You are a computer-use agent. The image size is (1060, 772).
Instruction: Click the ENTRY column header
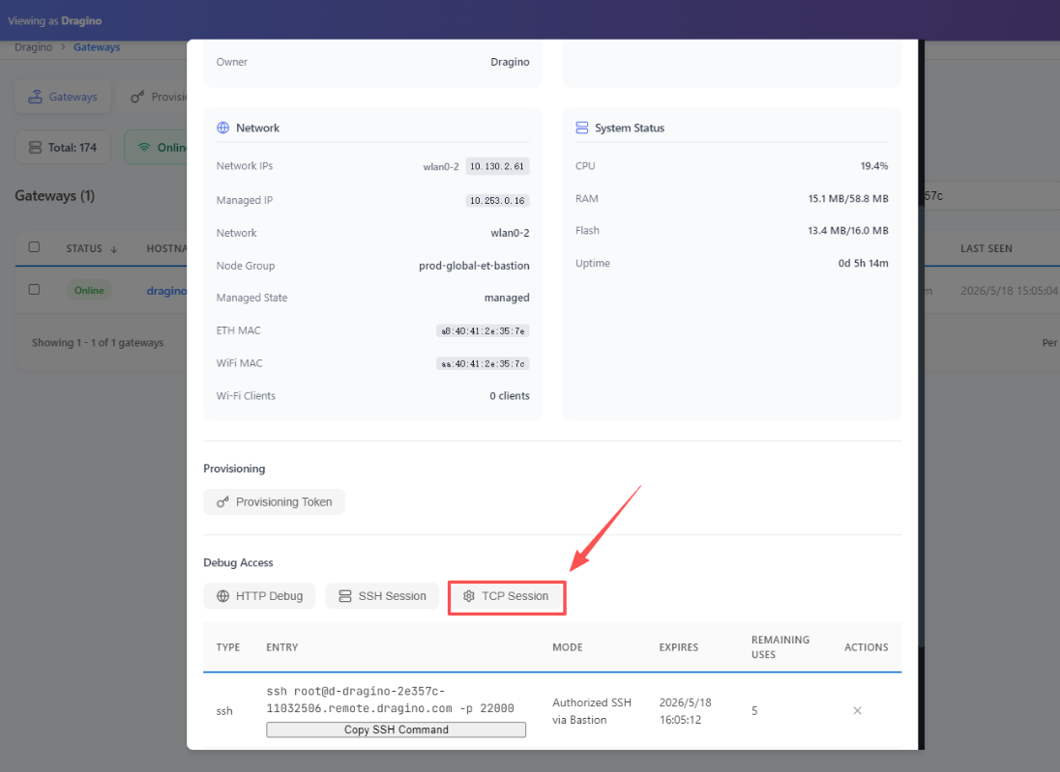(x=281, y=647)
